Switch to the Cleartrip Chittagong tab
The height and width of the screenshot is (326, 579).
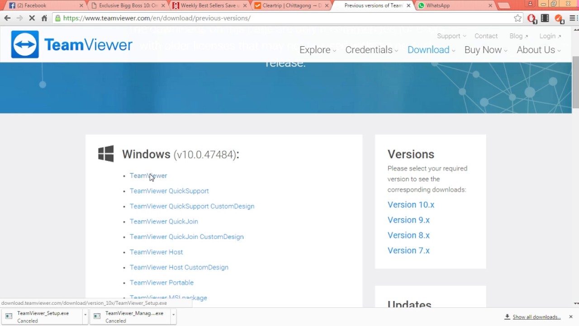coord(291,5)
